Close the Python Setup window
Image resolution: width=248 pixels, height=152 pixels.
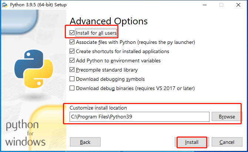click(238, 5)
